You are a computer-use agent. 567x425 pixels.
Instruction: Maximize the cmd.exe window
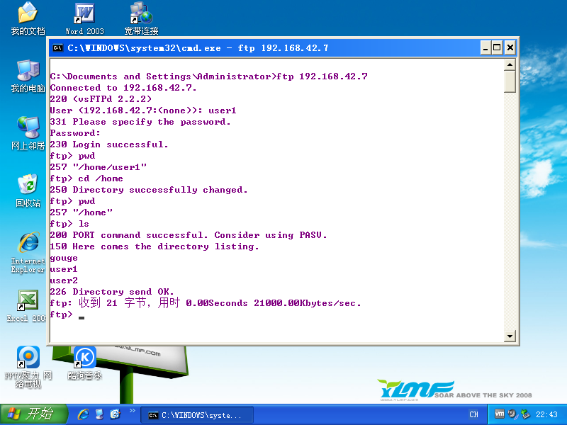(498, 47)
